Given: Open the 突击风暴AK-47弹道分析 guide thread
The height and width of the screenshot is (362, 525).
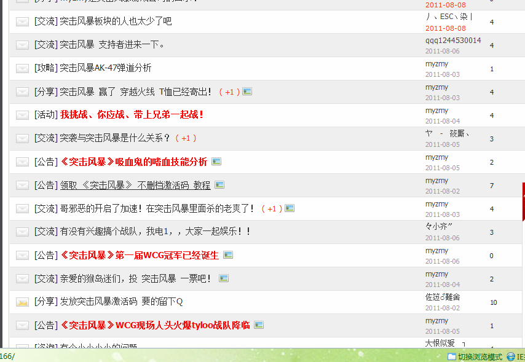Looking at the screenshot, I should pyautogui.click(x=106, y=68).
